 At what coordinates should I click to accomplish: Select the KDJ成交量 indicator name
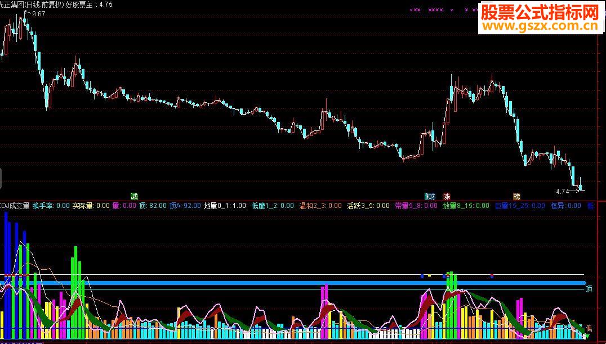pyautogui.click(x=15, y=206)
